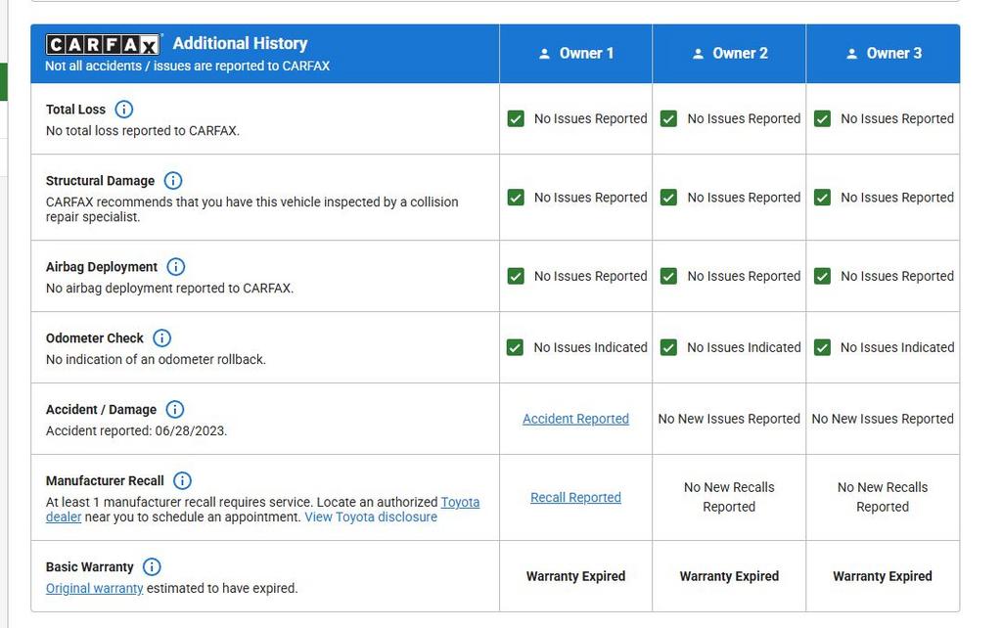Click Owner 2 Structural Damage green checkmark

point(669,198)
